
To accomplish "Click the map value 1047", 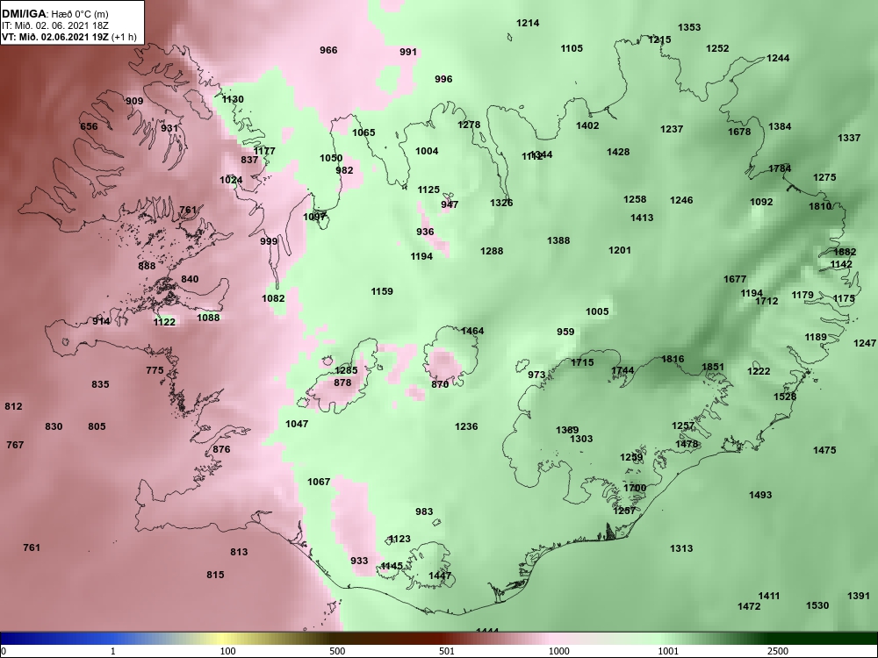I will [297, 424].
